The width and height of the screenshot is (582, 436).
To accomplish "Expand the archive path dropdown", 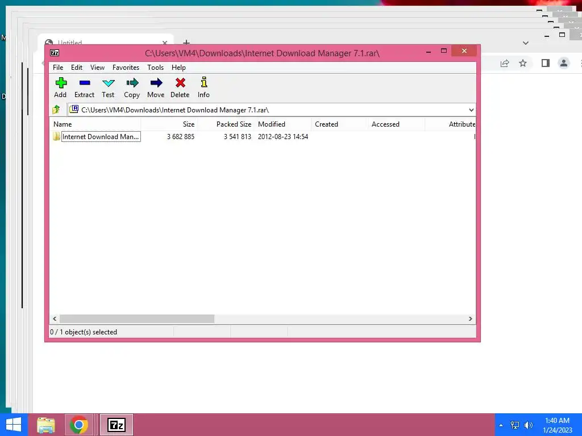I will pyautogui.click(x=471, y=110).
